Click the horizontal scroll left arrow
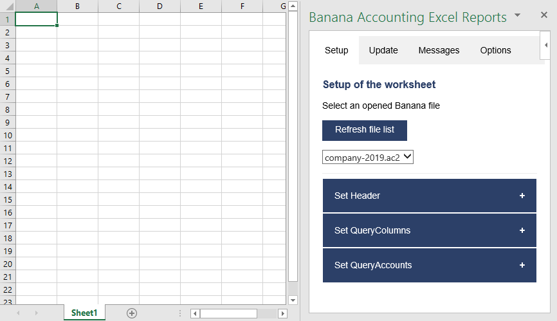 coord(195,313)
